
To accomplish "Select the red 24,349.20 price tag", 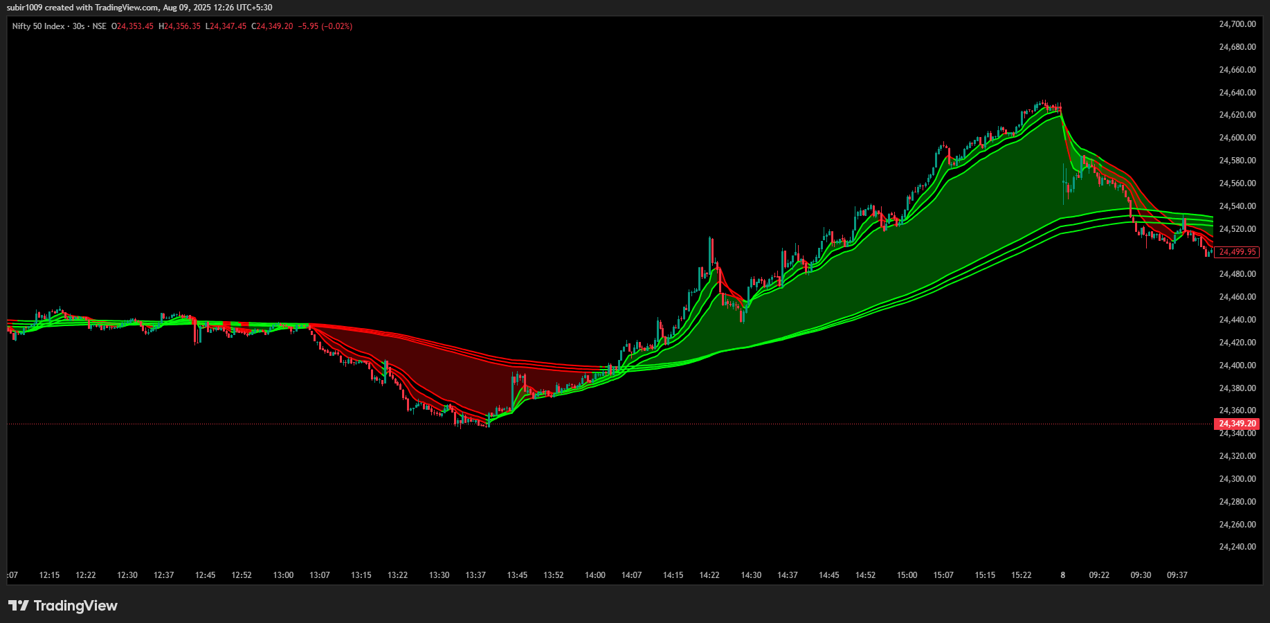I will [x=1236, y=423].
